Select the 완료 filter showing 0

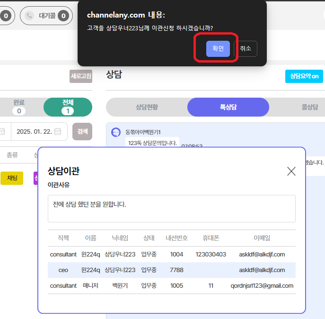click(19, 107)
